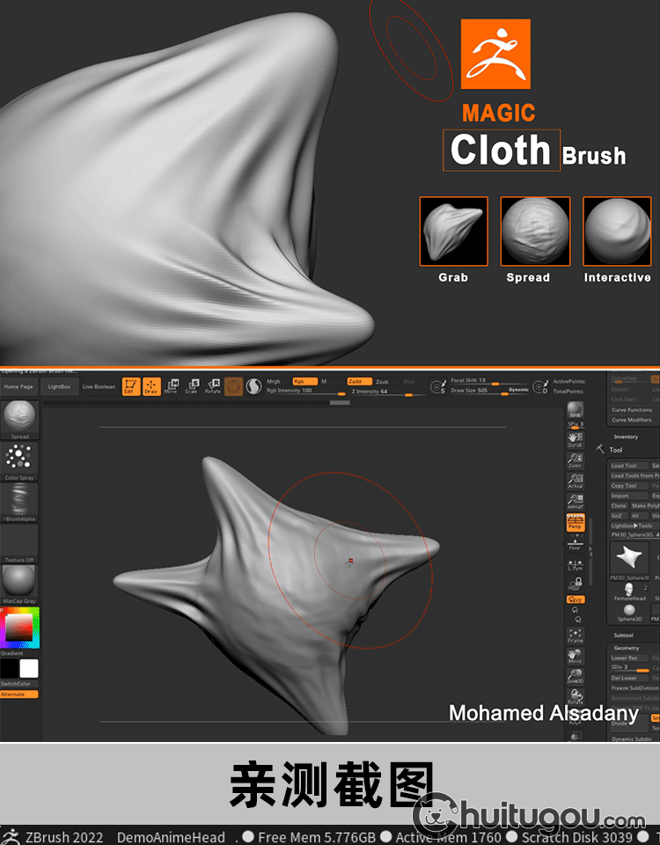Toggle Perspective (Persp) view mode
This screenshot has width=660, height=845.
coord(575,522)
